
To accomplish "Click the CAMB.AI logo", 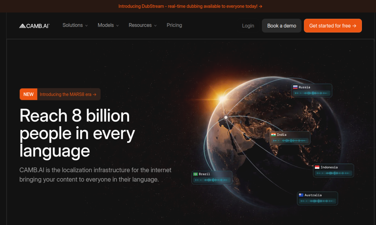I will pyautogui.click(x=34, y=26).
